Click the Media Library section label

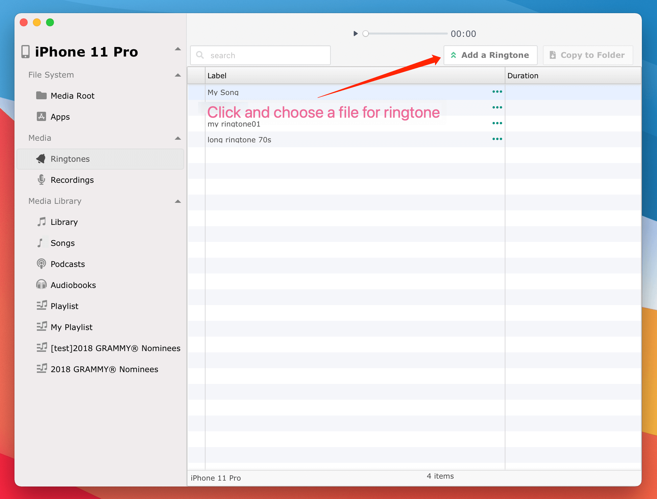pyautogui.click(x=55, y=201)
